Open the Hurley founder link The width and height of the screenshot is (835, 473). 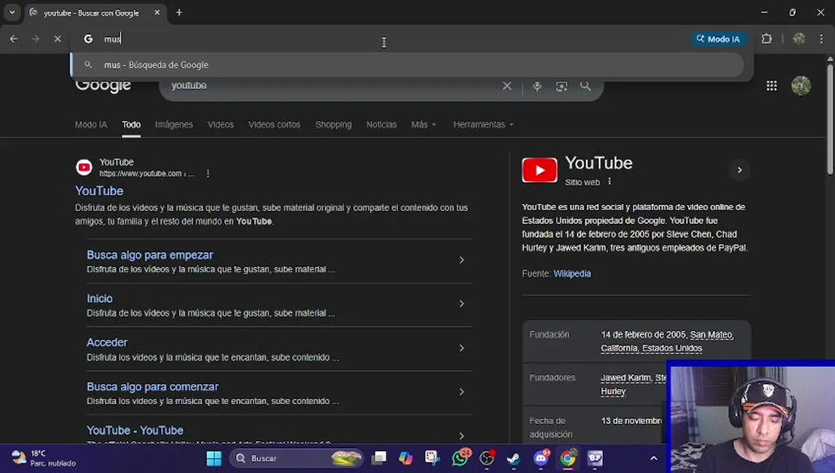point(613,391)
